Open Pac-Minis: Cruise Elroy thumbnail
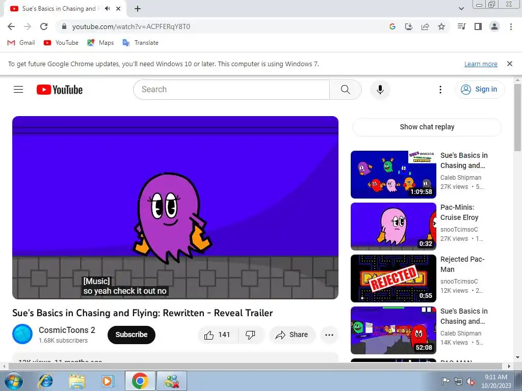 [x=394, y=227]
